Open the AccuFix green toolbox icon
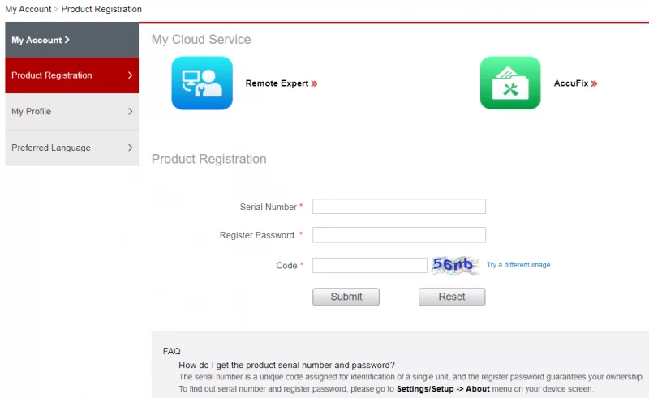 510,83
